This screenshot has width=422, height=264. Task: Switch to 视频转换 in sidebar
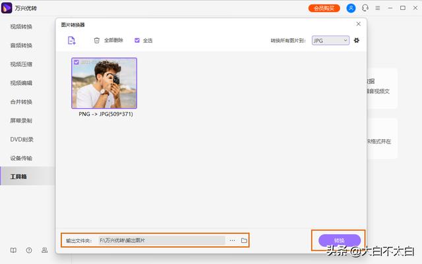click(21, 27)
